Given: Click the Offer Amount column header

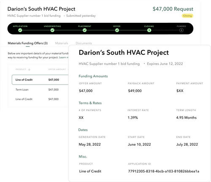Looking at the screenshot, I should [57, 69].
